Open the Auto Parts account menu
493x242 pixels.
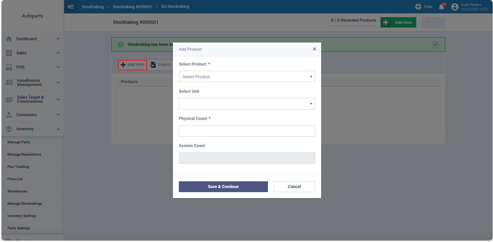click(469, 7)
